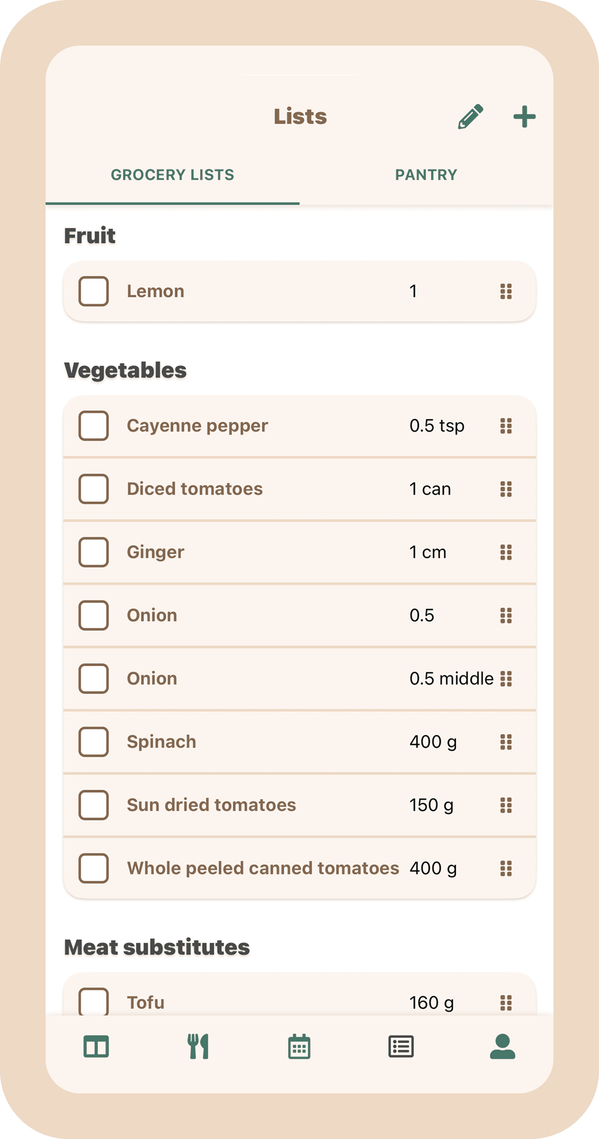
Task: Open the fork and knife recipes icon
Action: pos(198,1046)
